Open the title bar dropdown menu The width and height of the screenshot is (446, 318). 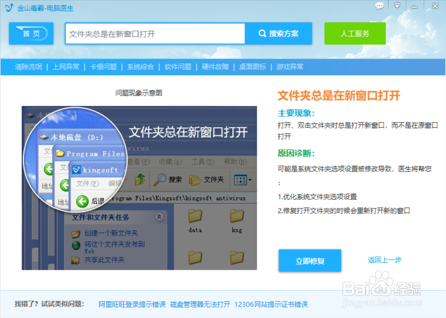[x=397, y=6]
